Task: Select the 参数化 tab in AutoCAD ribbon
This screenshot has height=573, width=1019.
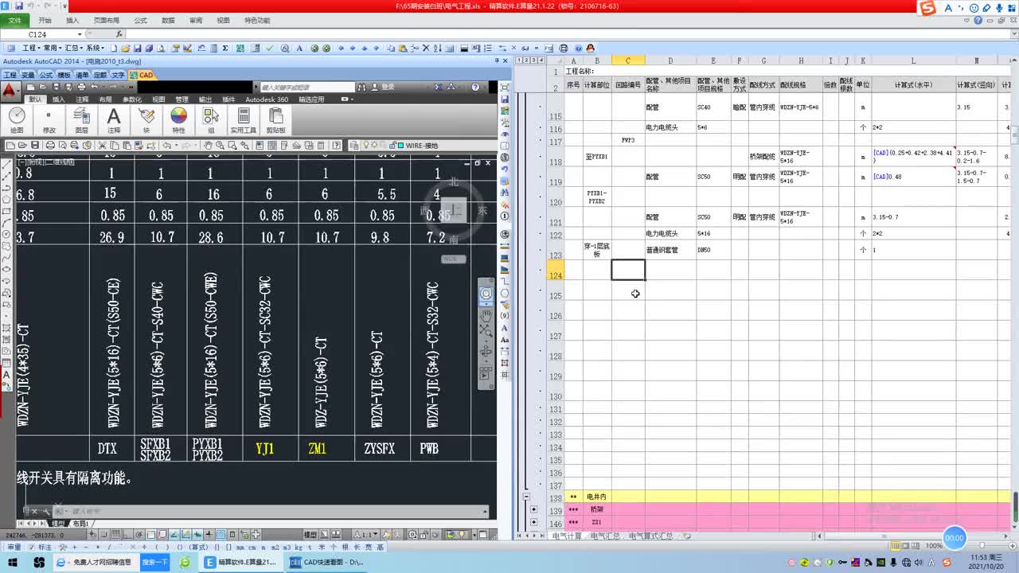Action: pos(131,99)
